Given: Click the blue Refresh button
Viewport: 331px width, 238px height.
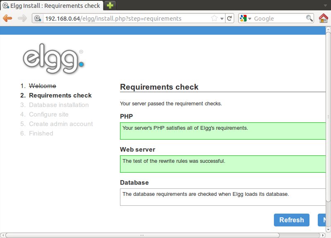Looking at the screenshot, I should tap(292, 220).
